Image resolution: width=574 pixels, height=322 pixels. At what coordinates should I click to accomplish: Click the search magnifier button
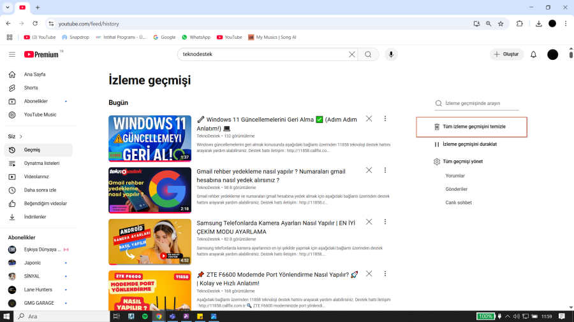(368, 55)
